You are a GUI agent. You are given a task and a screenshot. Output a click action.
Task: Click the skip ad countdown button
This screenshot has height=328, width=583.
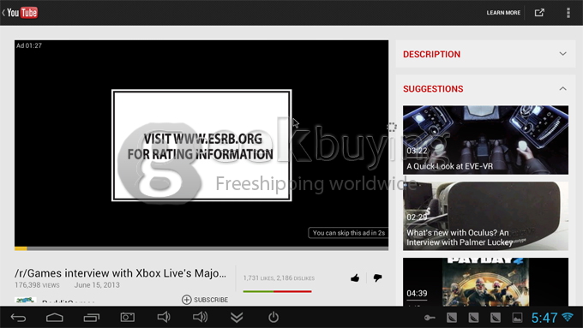point(348,233)
